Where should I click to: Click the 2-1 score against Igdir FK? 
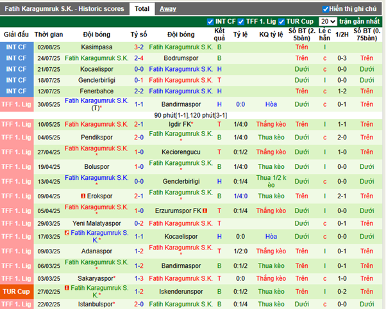(139, 124)
